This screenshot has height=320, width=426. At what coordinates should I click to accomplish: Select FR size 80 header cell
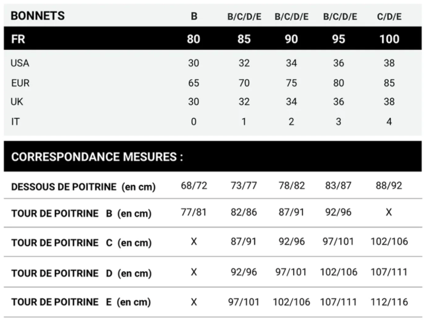point(194,39)
